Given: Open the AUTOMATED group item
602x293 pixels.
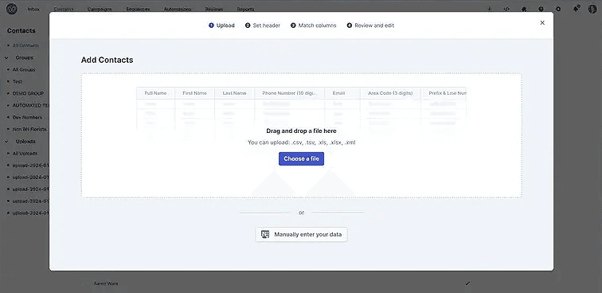Looking at the screenshot, I should pyautogui.click(x=31, y=105).
